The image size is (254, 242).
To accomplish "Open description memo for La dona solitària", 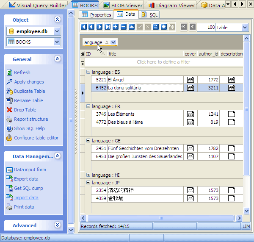I will 232,88.
